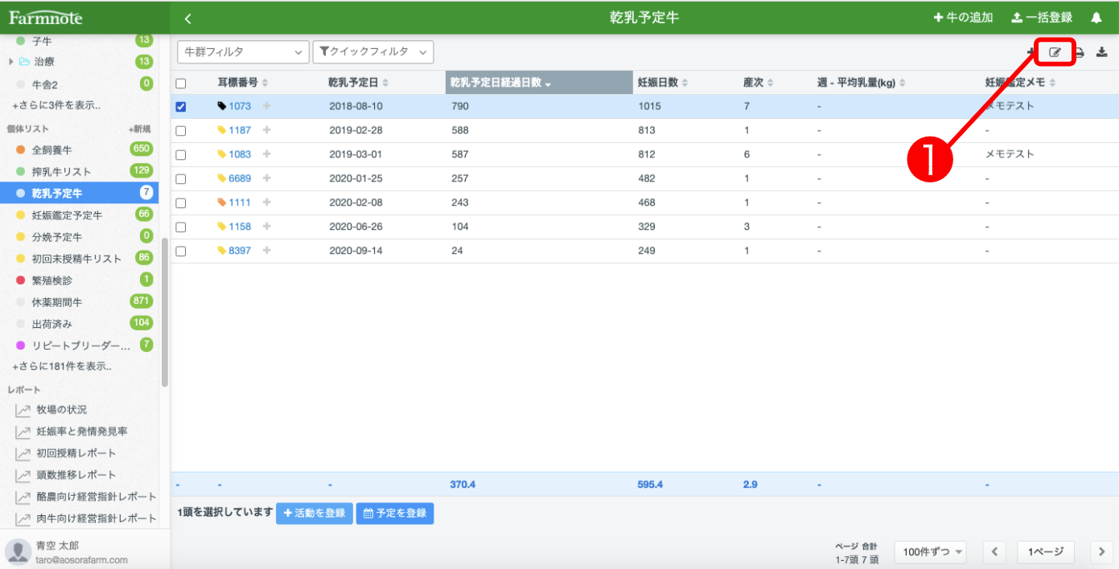Screen dimensions: 1119x569
Task: Open the クイックフィルタ dropdown
Action: tap(373, 51)
